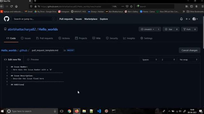This screenshot has height=114, width=204.
Task: Select the Edit new file tab
Action: pos(12,60)
